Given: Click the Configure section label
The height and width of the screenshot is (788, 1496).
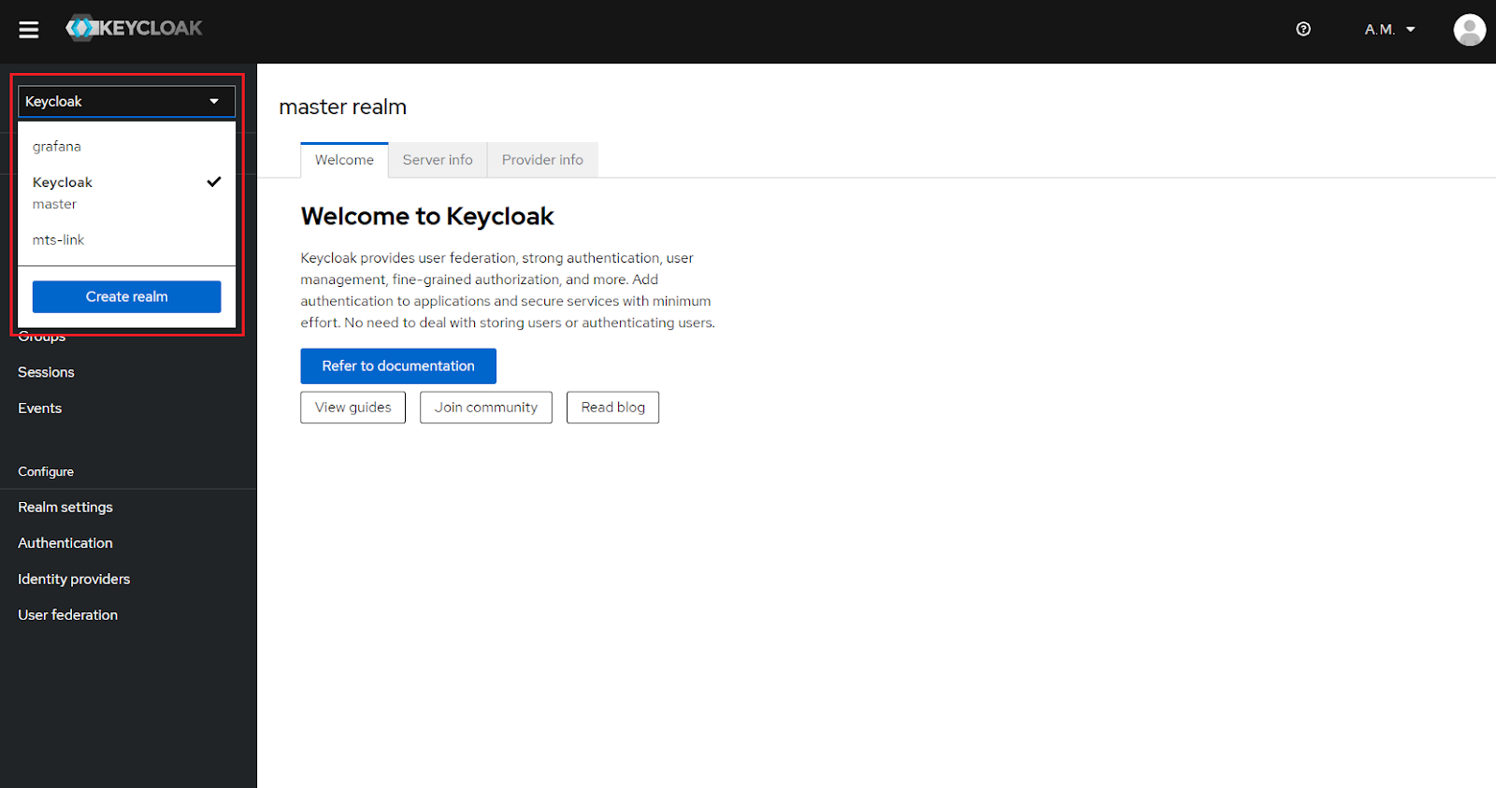Looking at the screenshot, I should 46,472.
